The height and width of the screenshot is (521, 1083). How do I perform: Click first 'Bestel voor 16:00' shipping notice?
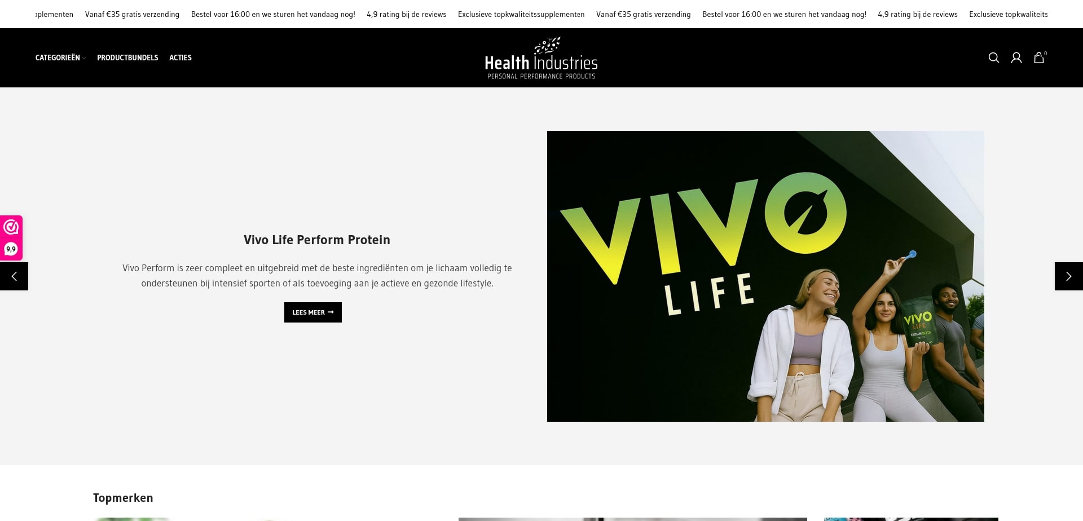(273, 14)
